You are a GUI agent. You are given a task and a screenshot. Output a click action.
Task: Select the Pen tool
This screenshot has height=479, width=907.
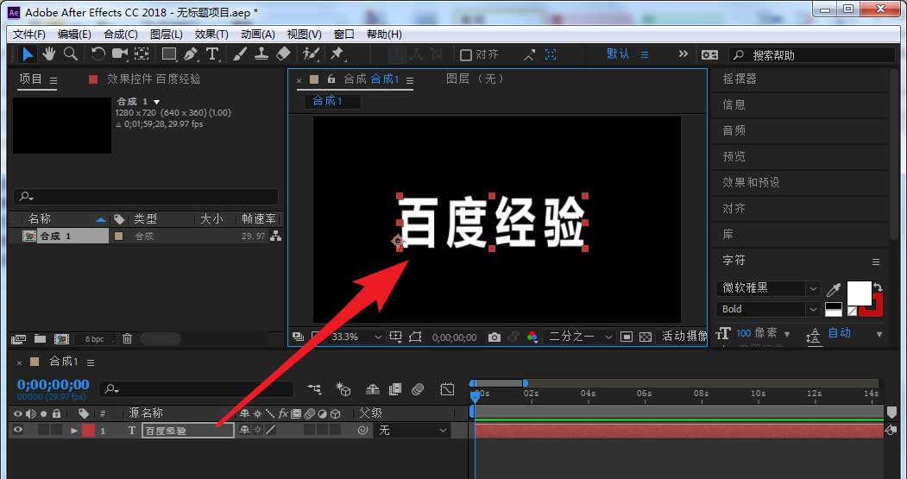(x=191, y=54)
